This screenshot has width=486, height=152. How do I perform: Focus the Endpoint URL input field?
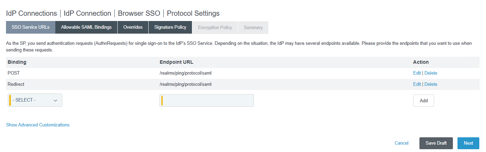click(207, 101)
